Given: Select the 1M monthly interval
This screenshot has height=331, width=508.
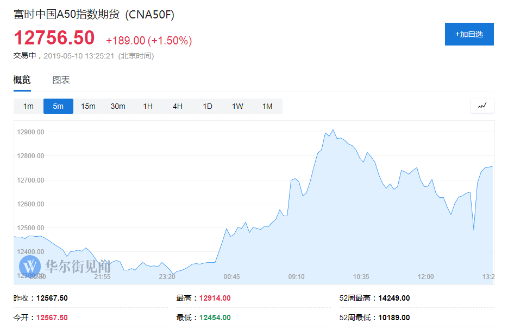Looking at the screenshot, I should click(x=267, y=106).
